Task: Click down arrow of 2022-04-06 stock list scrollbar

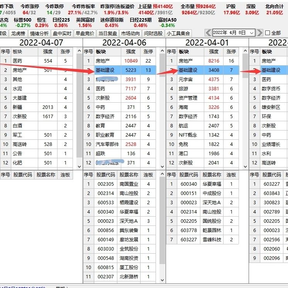Action: point(163,280)
